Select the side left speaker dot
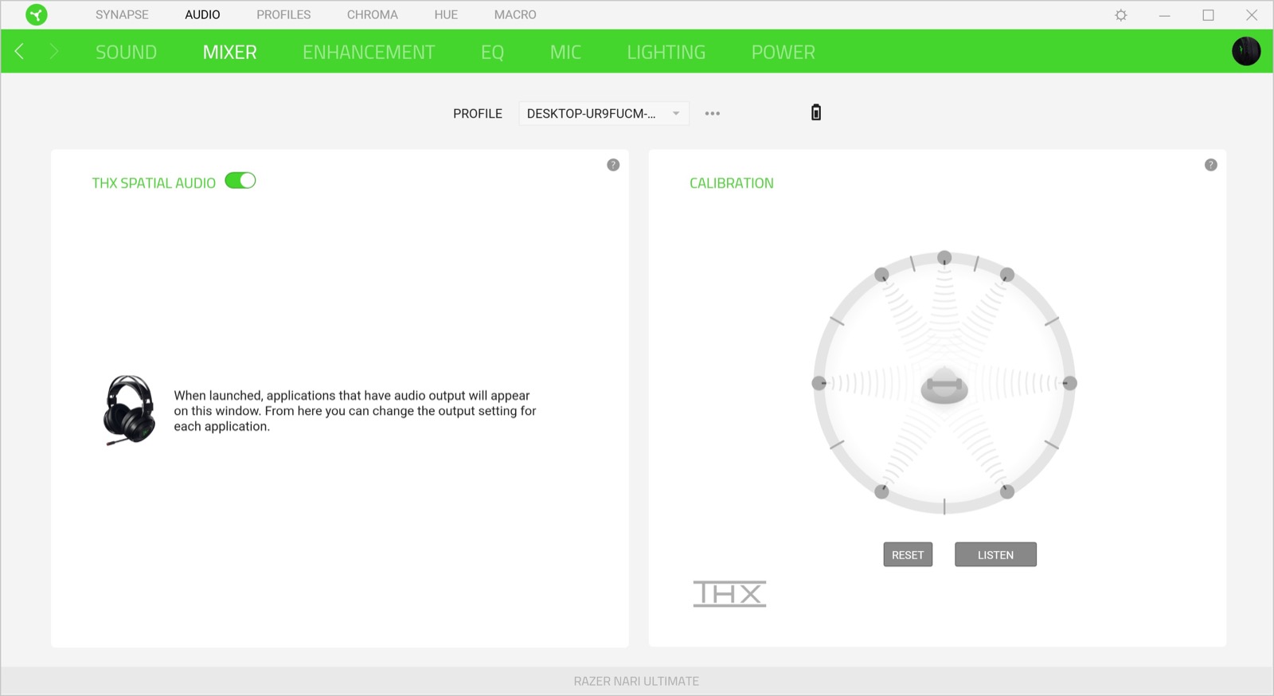 click(x=819, y=383)
